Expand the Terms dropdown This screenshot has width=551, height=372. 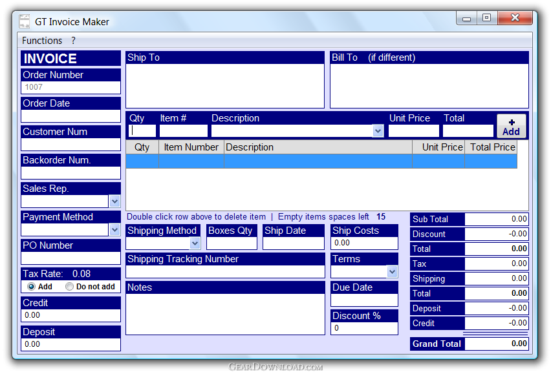(392, 271)
